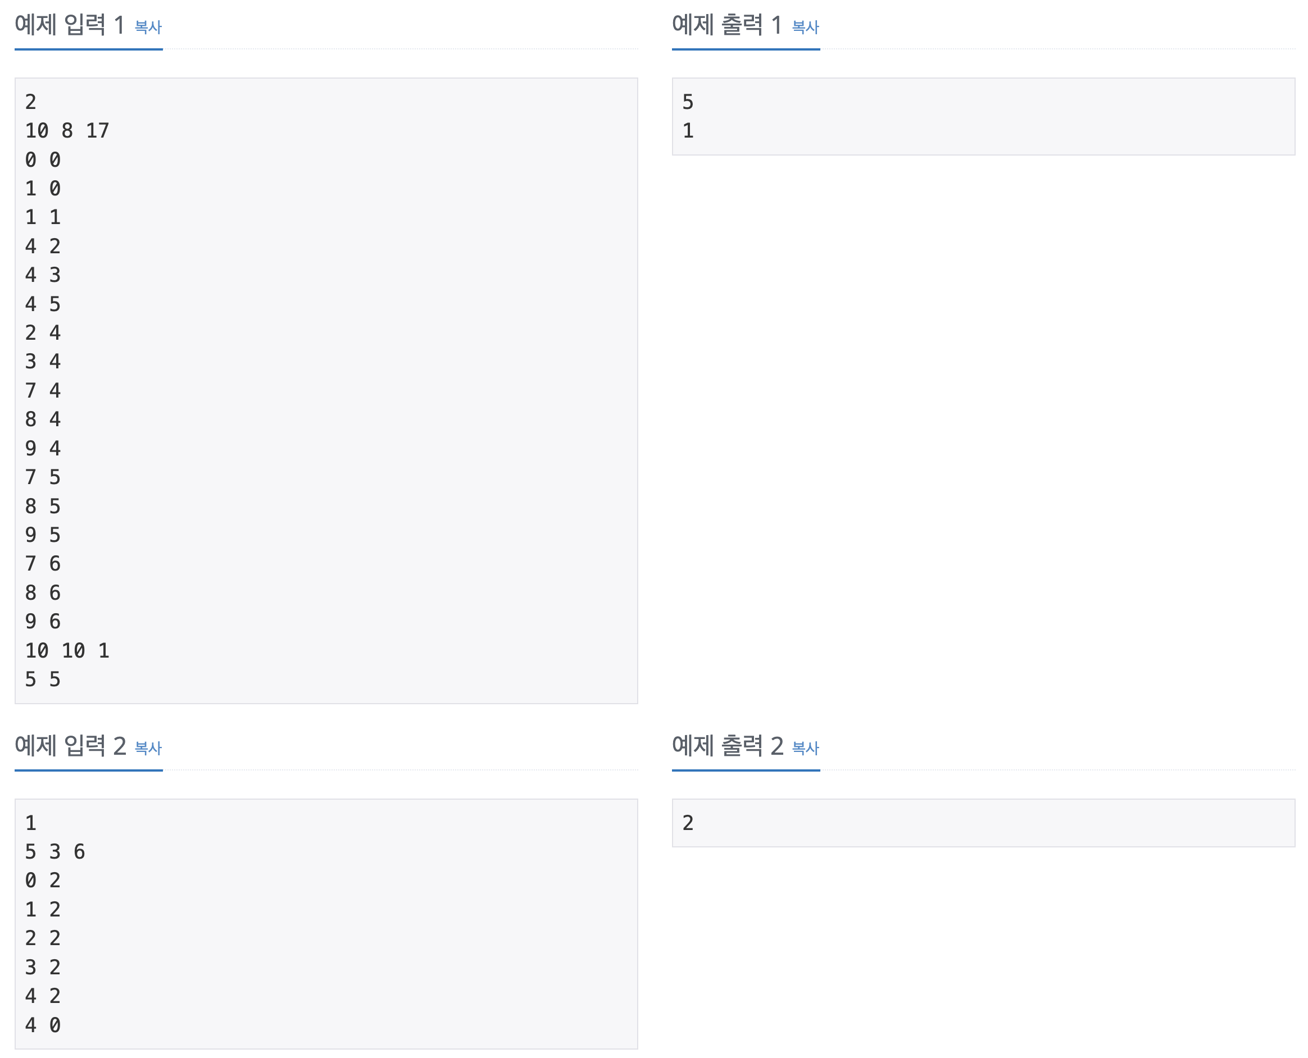Copy example input 2 via 복사 link
Viewport: 1308px width, 1058px height.
(x=148, y=748)
